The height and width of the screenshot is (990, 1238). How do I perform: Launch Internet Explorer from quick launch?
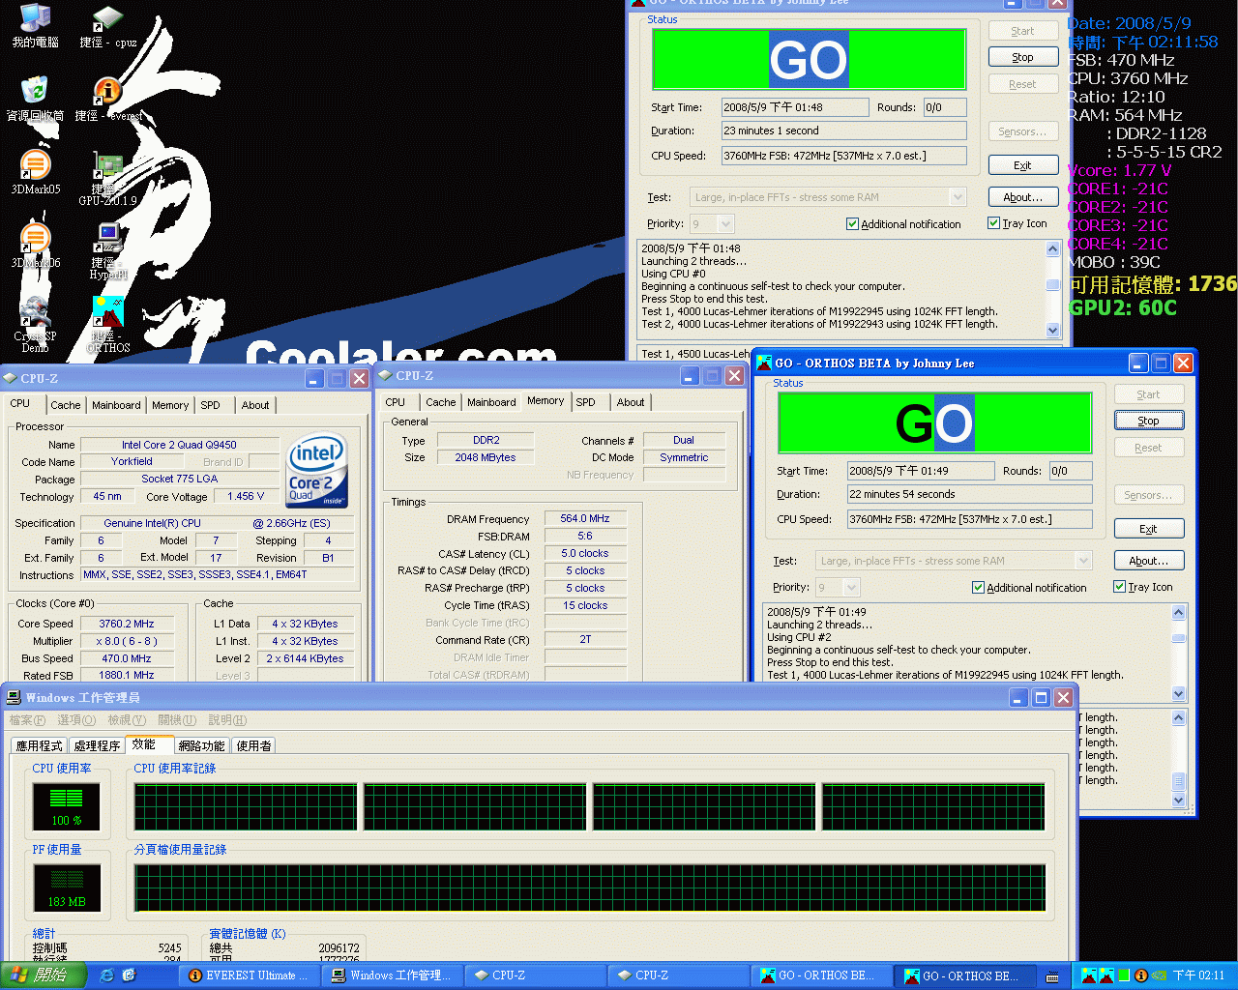(106, 975)
